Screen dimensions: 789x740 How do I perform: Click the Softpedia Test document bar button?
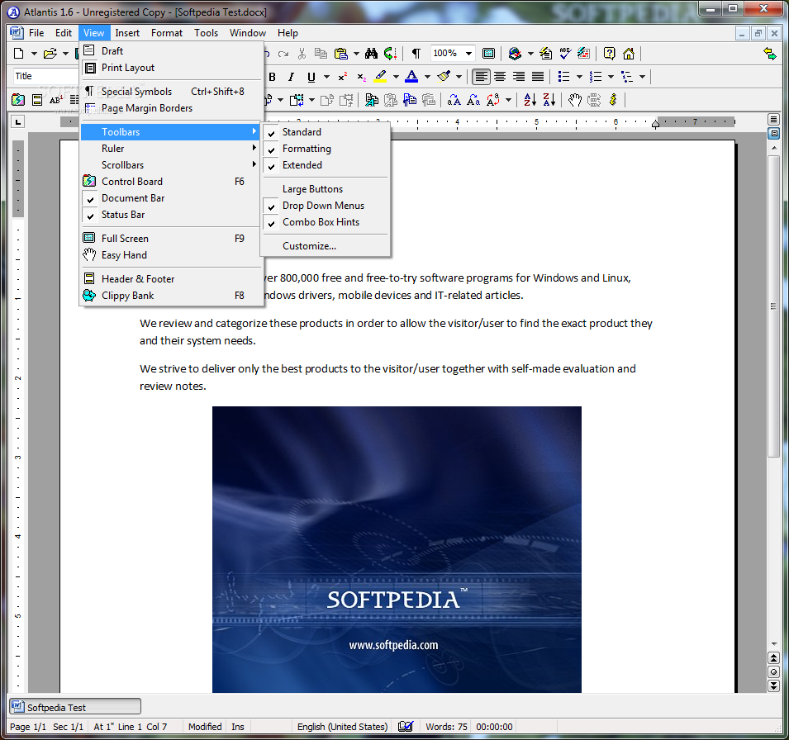pos(75,707)
